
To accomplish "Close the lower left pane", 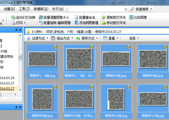I will 20,107.
